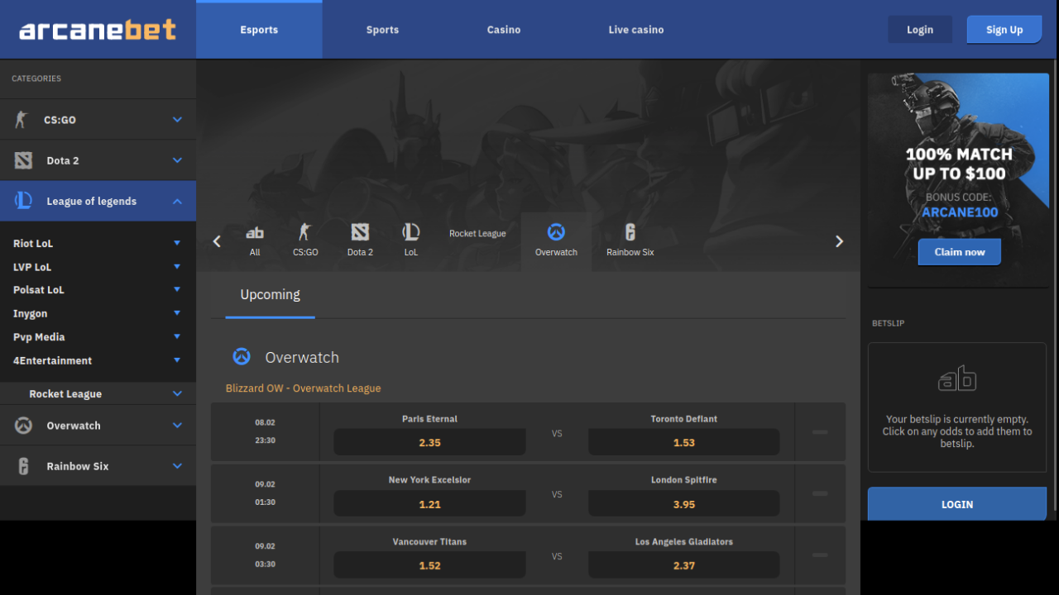The width and height of the screenshot is (1059, 595).
Task: Expand more markets for Paris Eternal match
Action: pyautogui.click(x=820, y=431)
